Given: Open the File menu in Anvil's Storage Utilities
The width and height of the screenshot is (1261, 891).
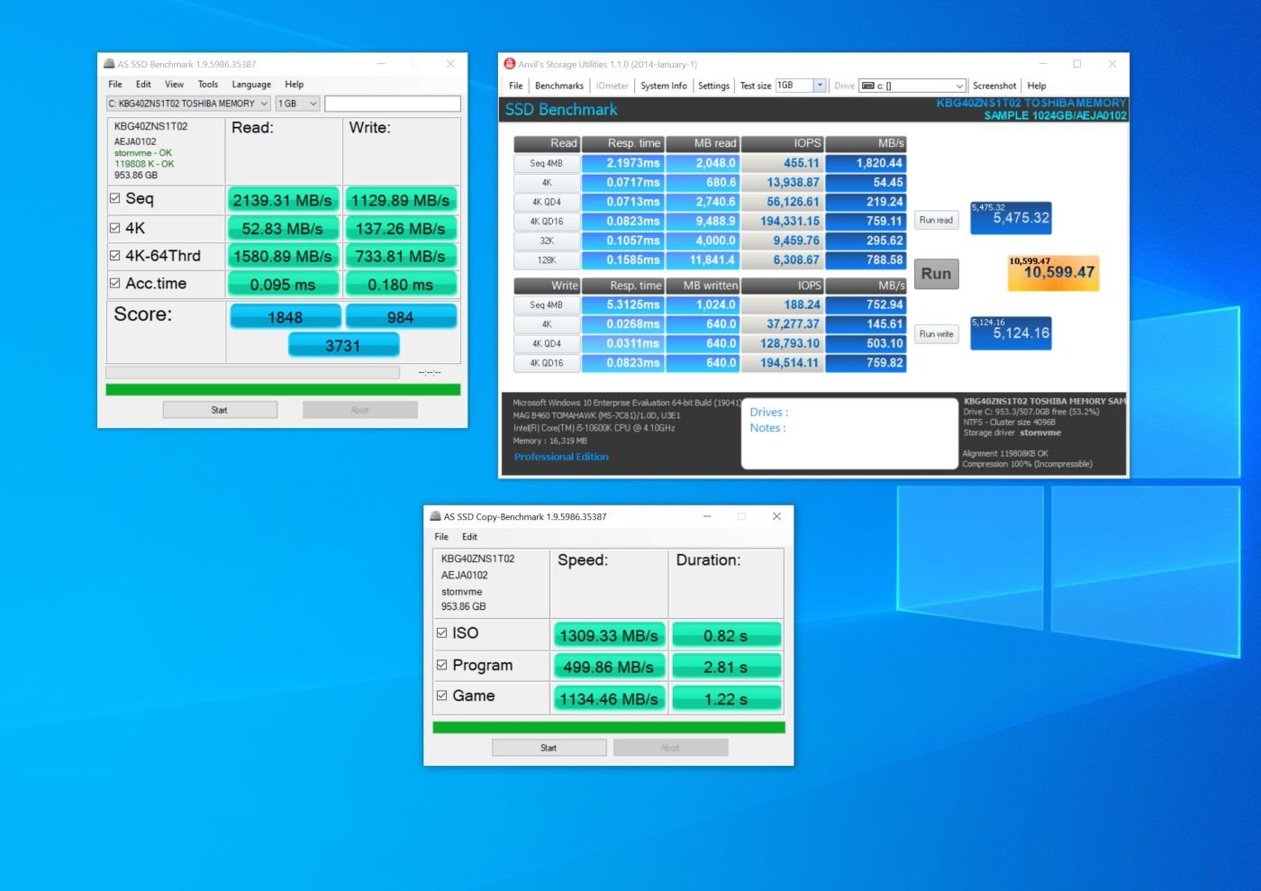Looking at the screenshot, I should 516,86.
